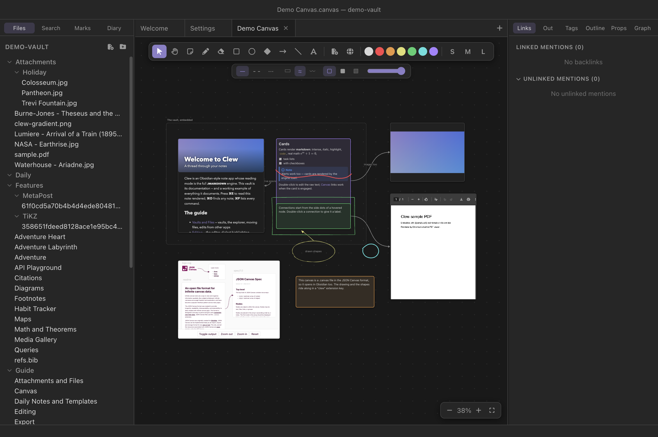
Task: Set stroke size to S
Action: click(x=452, y=52)
